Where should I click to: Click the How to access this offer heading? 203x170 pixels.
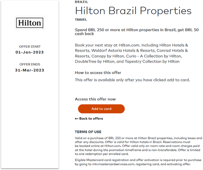98,73
